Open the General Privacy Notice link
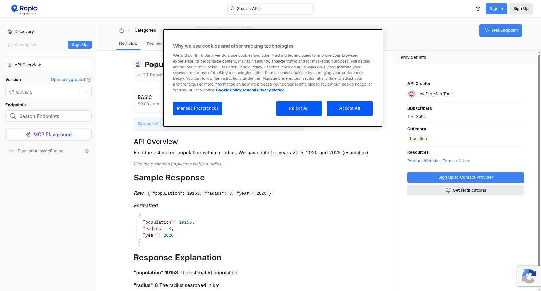Image resolution: width=541 pixels, height=291 pixels. point(263,90)
